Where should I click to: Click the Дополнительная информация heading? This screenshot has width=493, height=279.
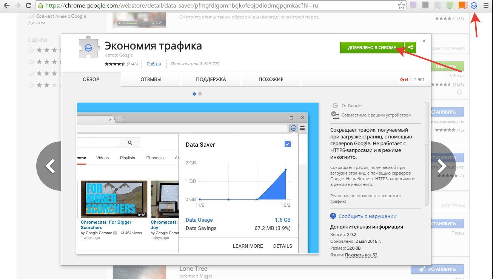point(367,227)
